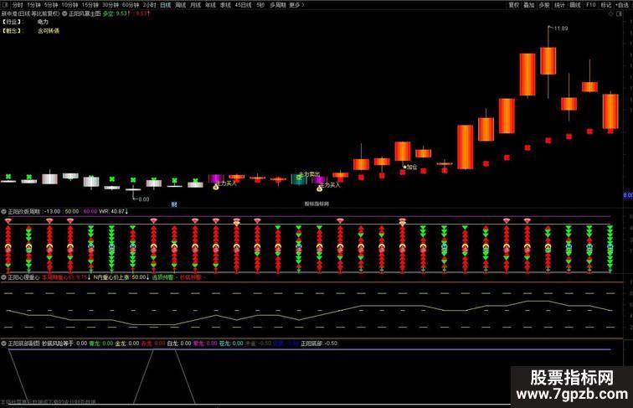Viewport: 633px width, 408px height.
Task: Click the second 主力买入 coin marker
Action: (319, 189)
